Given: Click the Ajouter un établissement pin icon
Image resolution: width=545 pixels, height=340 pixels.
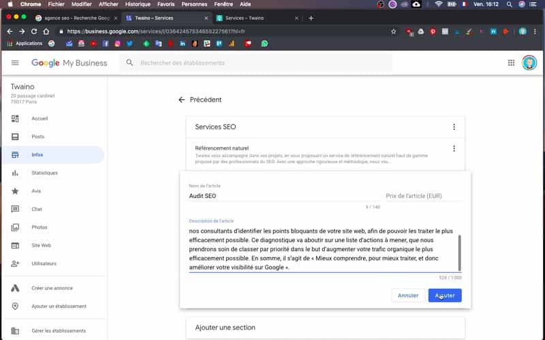Looking at the screenshot, I should tap(15, 306).
